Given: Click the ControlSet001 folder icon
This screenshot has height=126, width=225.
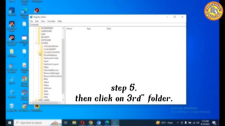Looking at the screenshot, I should point(42,49).
